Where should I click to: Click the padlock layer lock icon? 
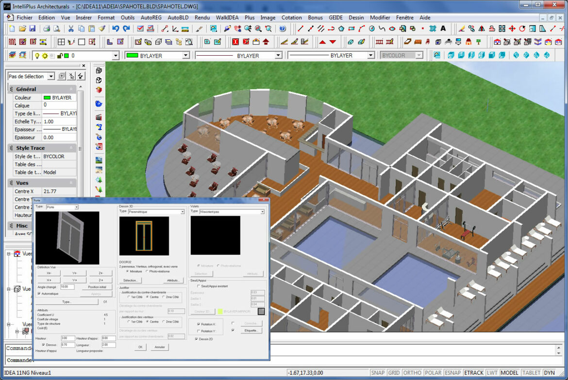[x=59, y=55]
